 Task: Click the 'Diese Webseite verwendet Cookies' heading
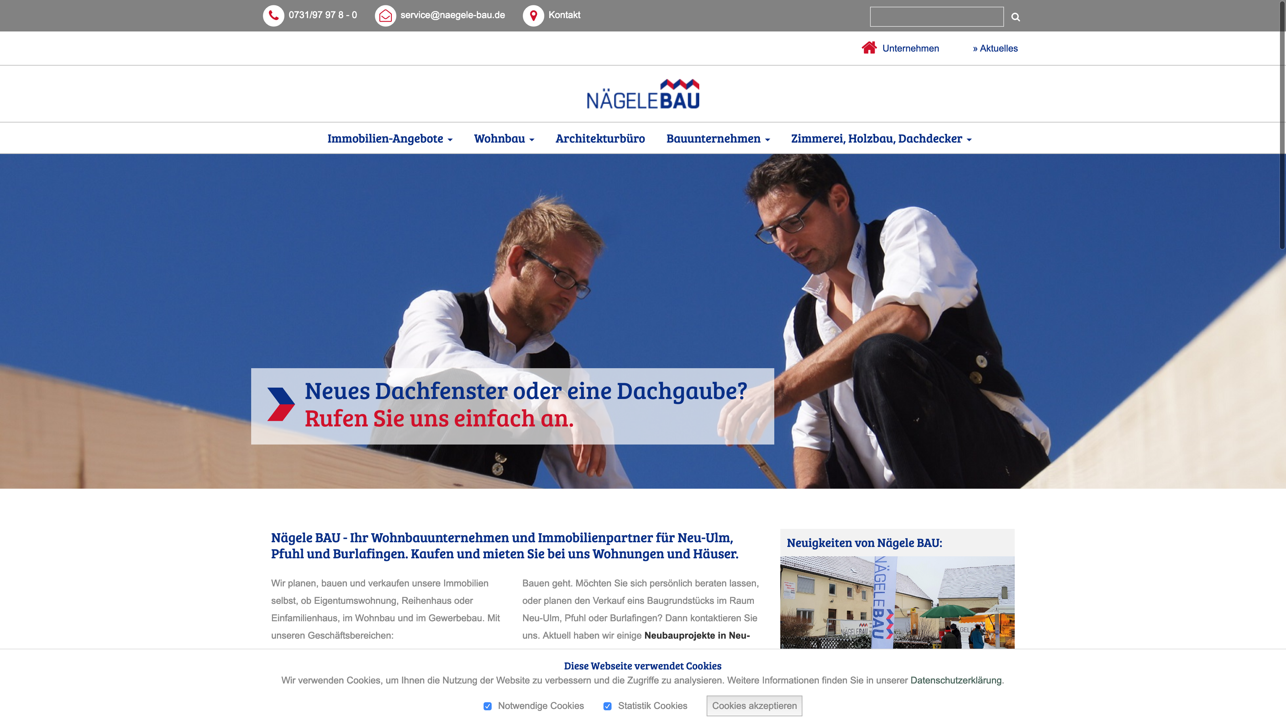tap(643, 666)
